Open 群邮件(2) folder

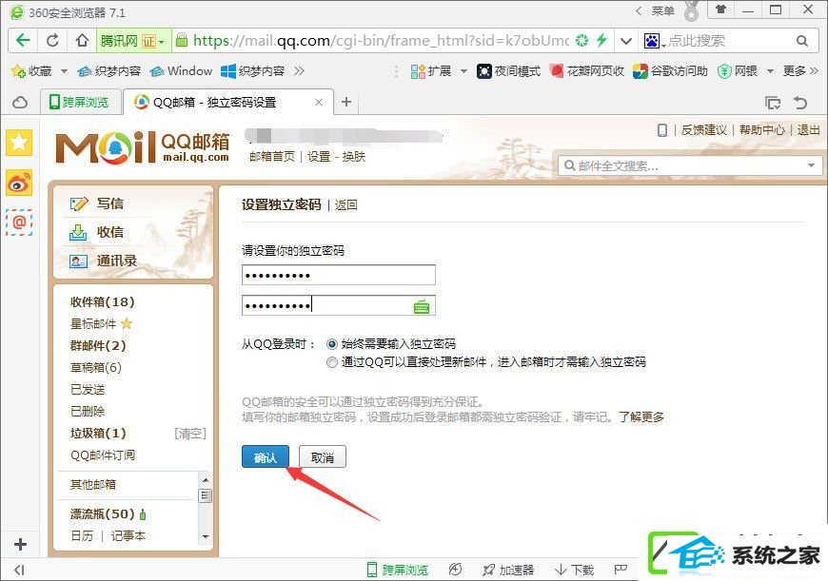click(98, 345)
